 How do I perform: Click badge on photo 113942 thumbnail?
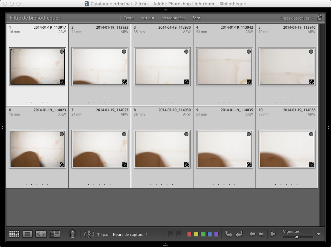point(249,82)
